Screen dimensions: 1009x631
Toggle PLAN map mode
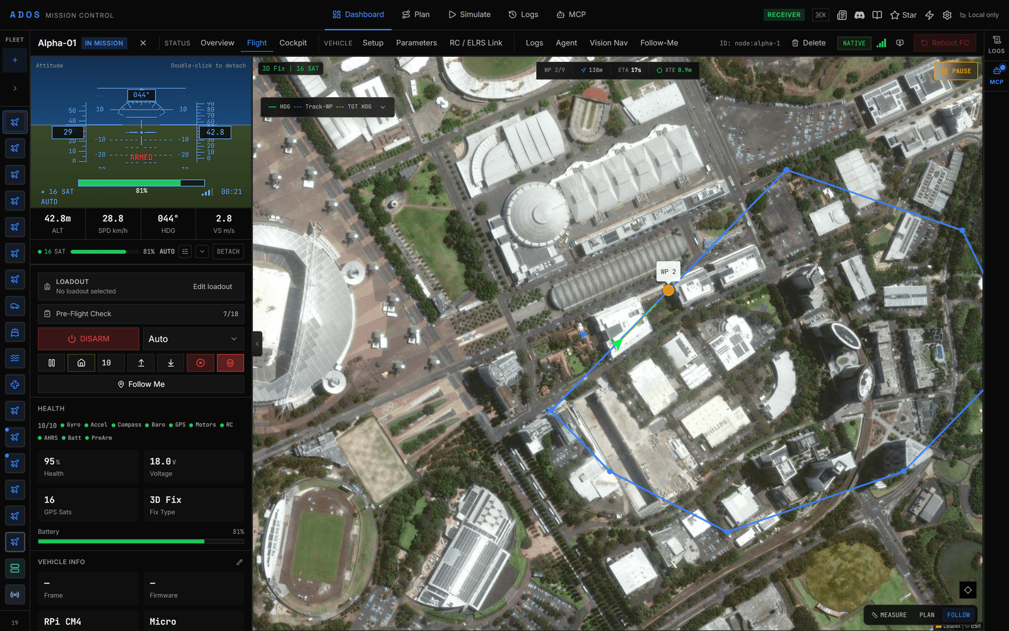click(x=927, y=615)
